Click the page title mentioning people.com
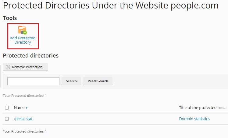This screenshot has width=228, height=138. click(x=111, y=5)
